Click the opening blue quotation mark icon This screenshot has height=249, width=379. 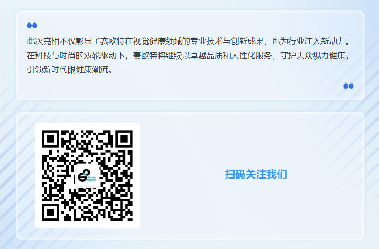32,25
